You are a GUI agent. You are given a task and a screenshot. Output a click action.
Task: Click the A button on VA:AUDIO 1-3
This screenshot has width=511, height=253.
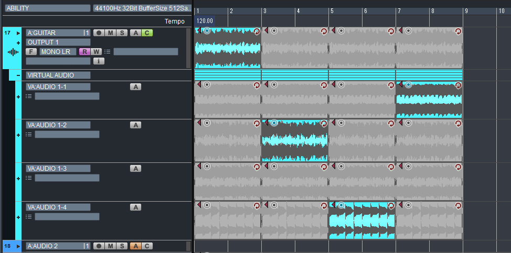135,169
